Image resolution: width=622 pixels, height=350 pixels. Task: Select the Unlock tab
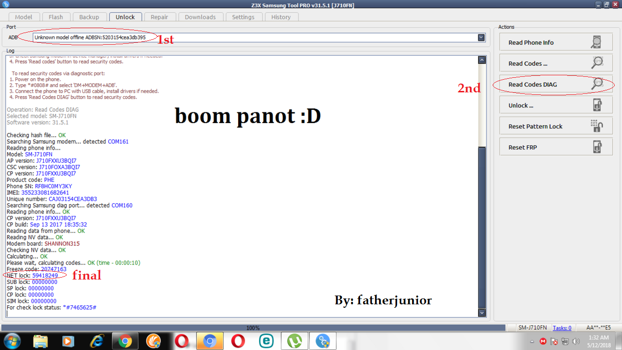pos(125,17)
